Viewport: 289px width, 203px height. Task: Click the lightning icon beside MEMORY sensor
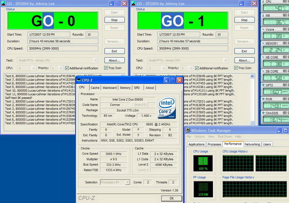263,43
